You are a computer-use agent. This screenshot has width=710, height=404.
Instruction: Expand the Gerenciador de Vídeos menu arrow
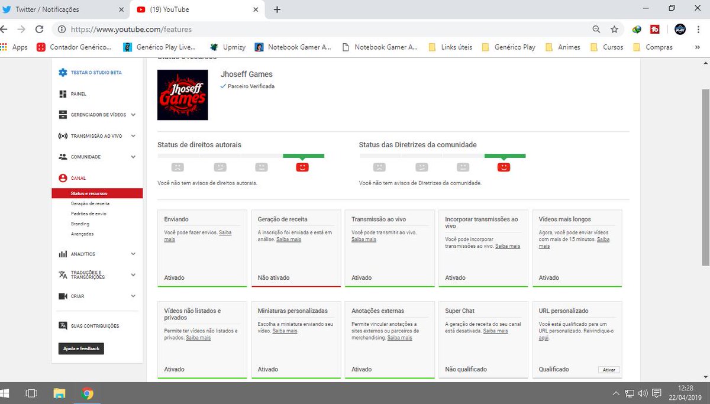tap(133, 115)
